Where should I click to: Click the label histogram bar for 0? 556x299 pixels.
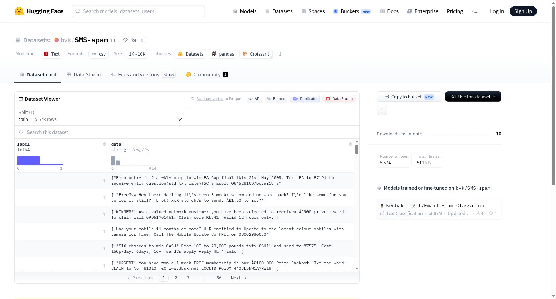point(28,160)
